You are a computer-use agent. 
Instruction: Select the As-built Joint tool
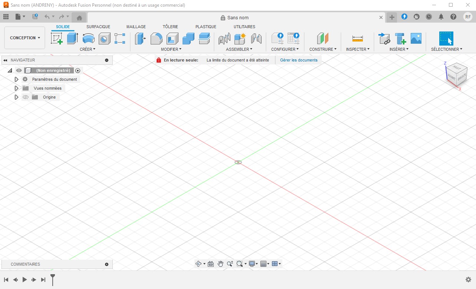pyautogui.click(x=256, y=39)
